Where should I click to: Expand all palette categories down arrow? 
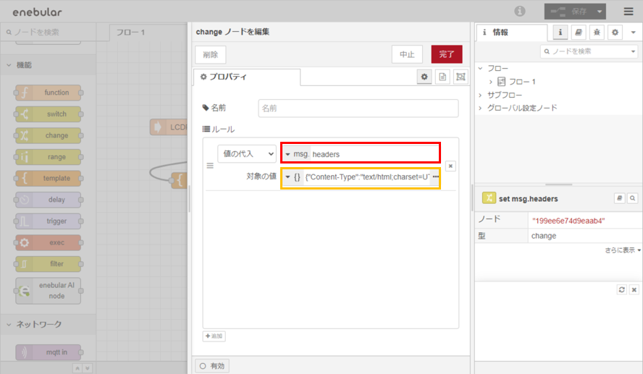(87, 368)
